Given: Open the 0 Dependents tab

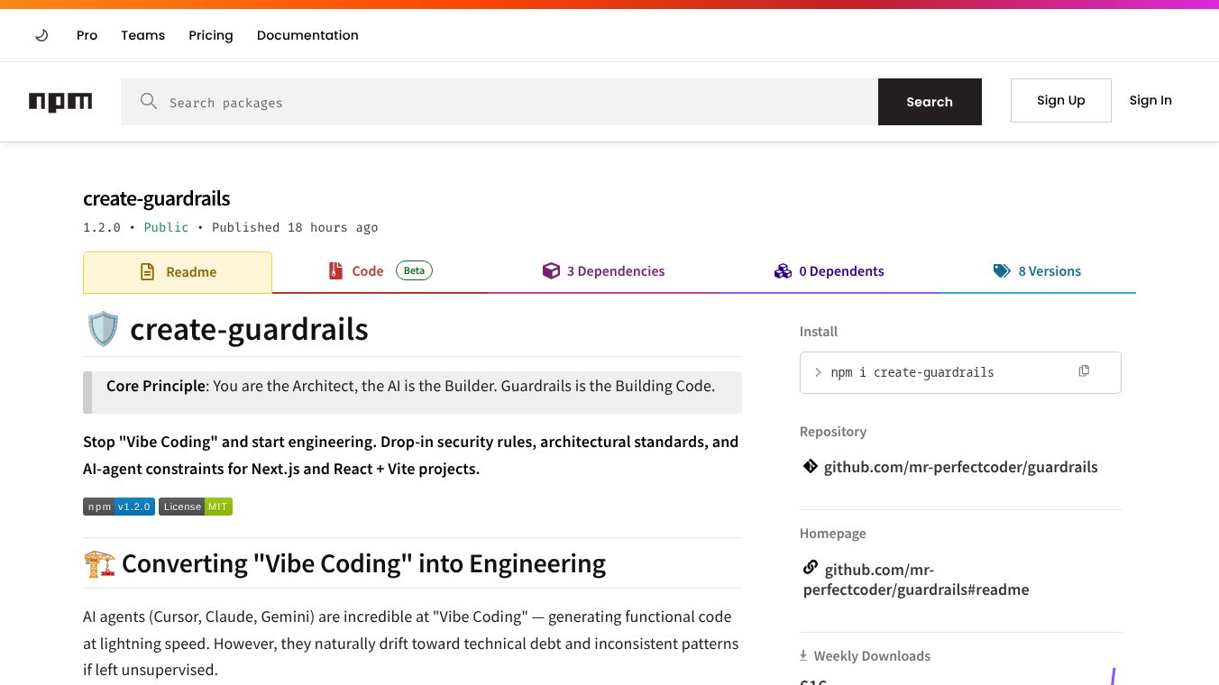Looking at the screenshot, I should point(829,271).
